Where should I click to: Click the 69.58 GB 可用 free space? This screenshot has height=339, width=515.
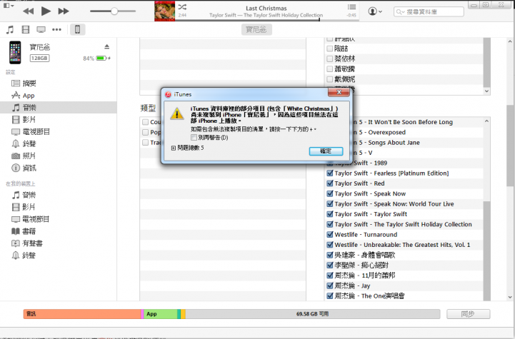312,314
